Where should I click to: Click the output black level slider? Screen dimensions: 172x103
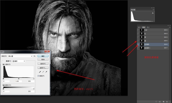(x=3, y=89)
